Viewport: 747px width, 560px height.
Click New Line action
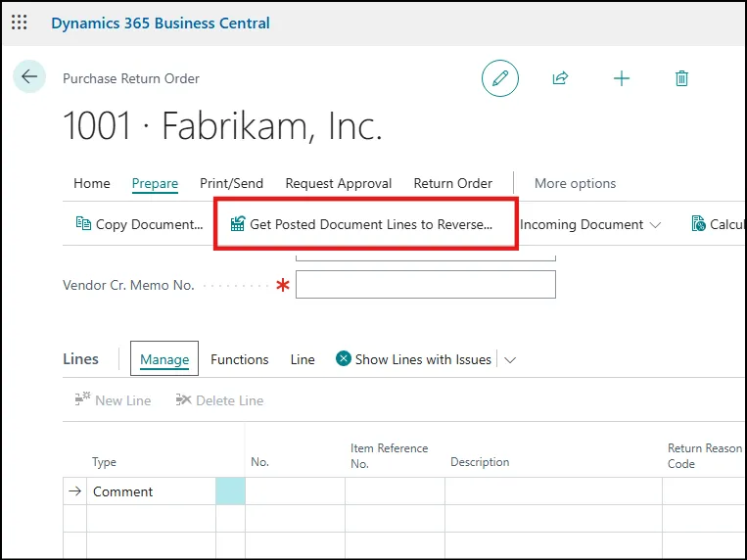113,399
